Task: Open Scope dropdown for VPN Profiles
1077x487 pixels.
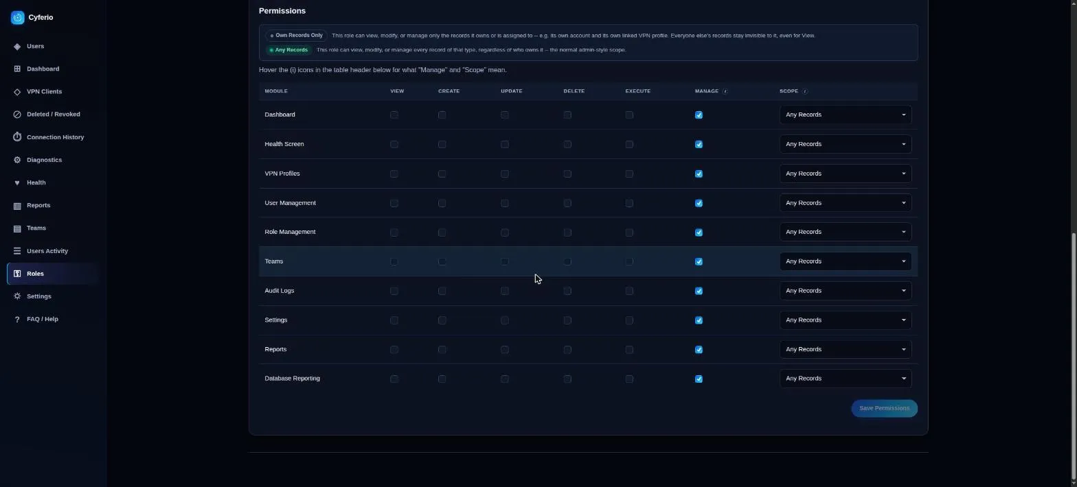Action: [x=846, y=174]
